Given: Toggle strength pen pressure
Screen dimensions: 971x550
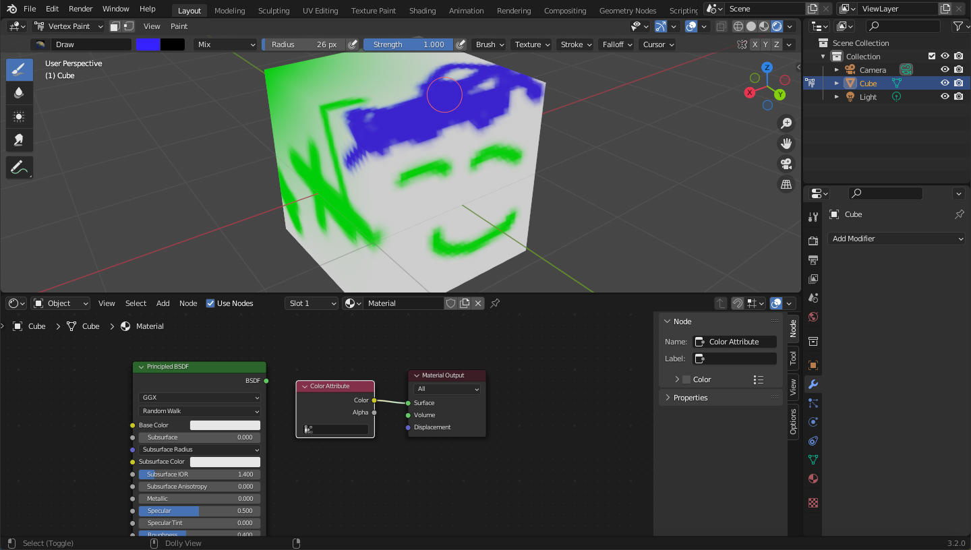Looking at the screenshot, I should (460, 44).
